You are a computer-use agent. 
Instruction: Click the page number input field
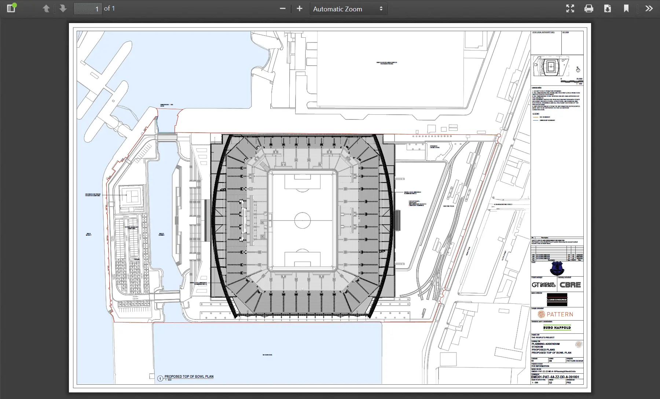click(x=88, y=9)
